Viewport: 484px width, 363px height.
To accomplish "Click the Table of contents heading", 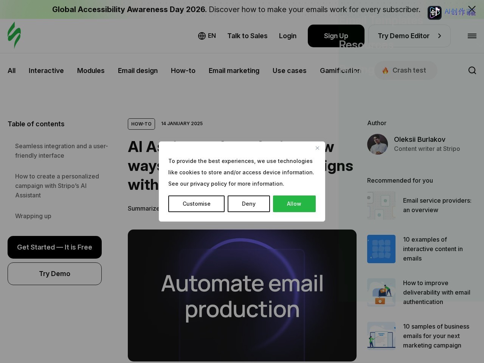I will pyautogui.click(x=36, y=124).
